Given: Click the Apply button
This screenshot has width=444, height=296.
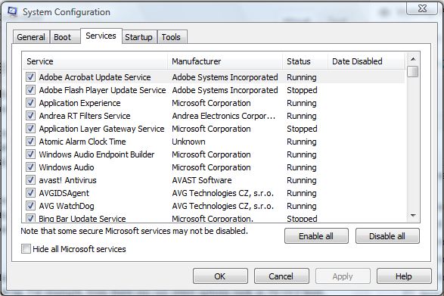Looking at the screenshot, I should tap(343, 276).
